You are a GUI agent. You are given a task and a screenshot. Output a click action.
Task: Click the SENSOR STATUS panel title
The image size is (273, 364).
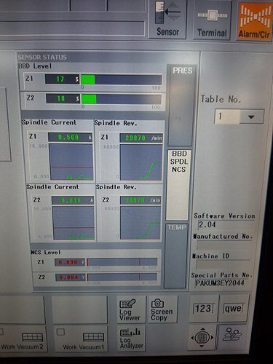tap(42, 58)
